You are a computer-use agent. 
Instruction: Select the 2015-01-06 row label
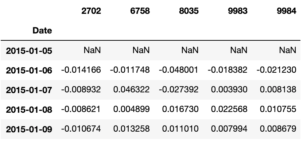[x=29, y=70]
